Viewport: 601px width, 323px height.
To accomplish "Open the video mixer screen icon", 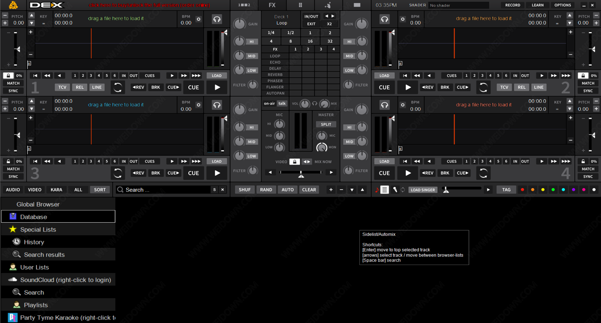I will click(357, 5).
